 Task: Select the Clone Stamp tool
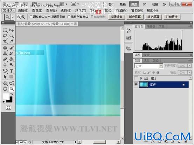point(5,53)
